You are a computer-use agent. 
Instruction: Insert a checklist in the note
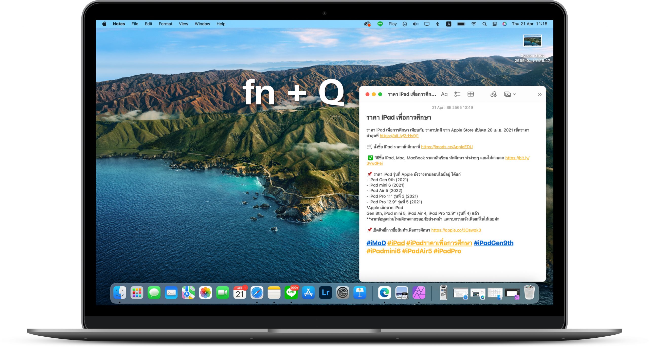tap(457, 94)
